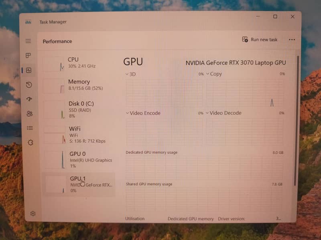Open the Startup apps page icon
Viewport: 321px width, 240px height.
[29, 99]
